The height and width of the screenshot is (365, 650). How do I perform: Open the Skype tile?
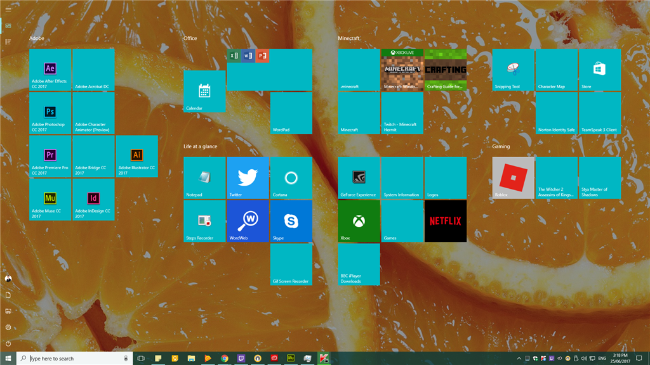click(291, 221)
